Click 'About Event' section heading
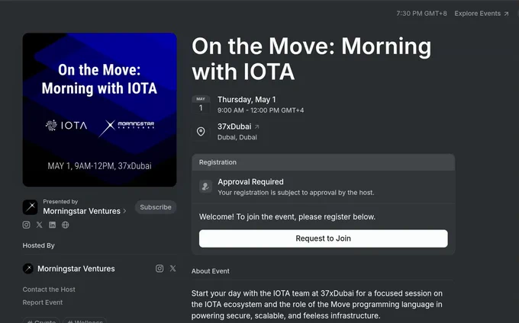Viewport: 519px width, 323px height. 211,271
